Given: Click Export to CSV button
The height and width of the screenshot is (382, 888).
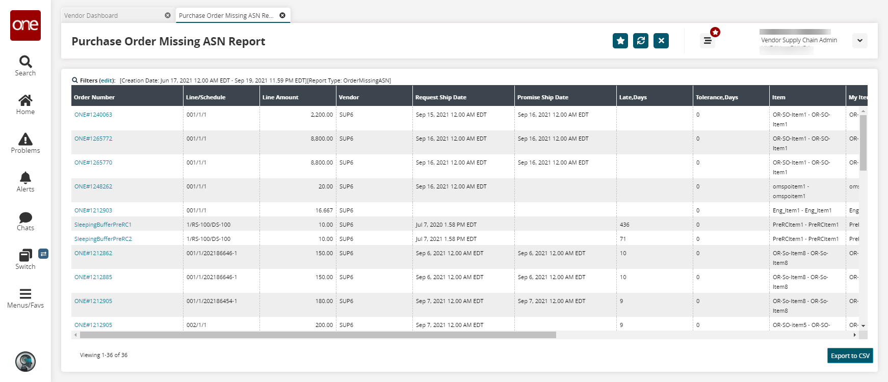Looking at the screenshot, I should click(850, 356).
